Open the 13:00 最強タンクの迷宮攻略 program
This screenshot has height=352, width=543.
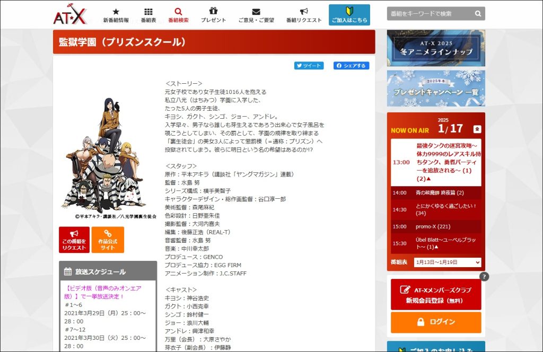click(x=436, y=162)
